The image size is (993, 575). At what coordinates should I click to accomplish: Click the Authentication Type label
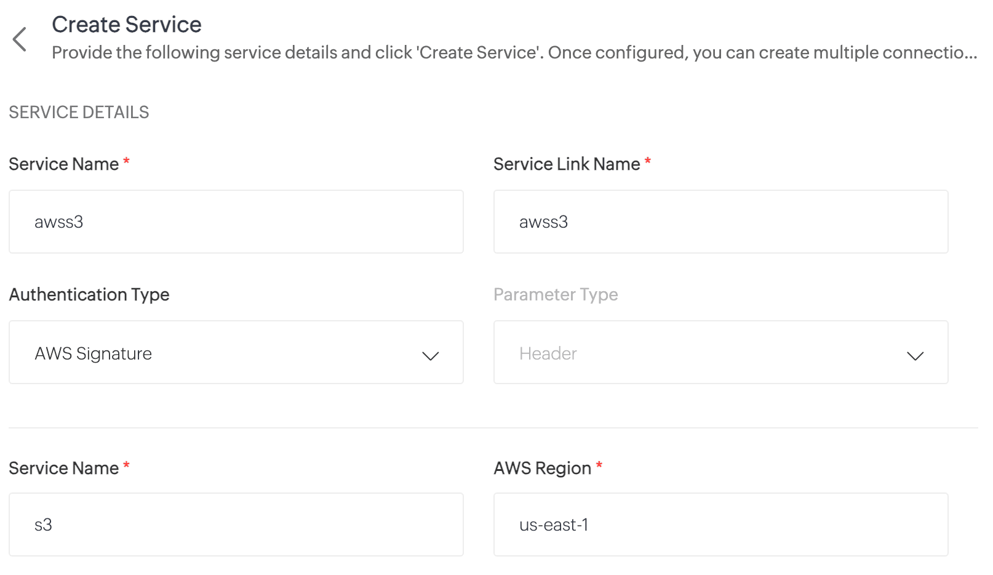(x=89, y=295)
